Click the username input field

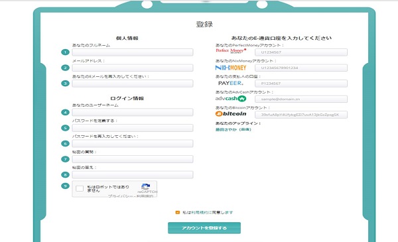133,112
